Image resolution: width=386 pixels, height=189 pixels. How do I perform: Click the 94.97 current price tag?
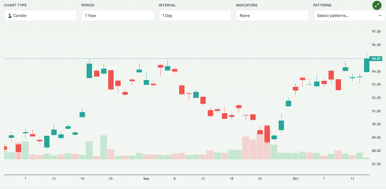376,59
